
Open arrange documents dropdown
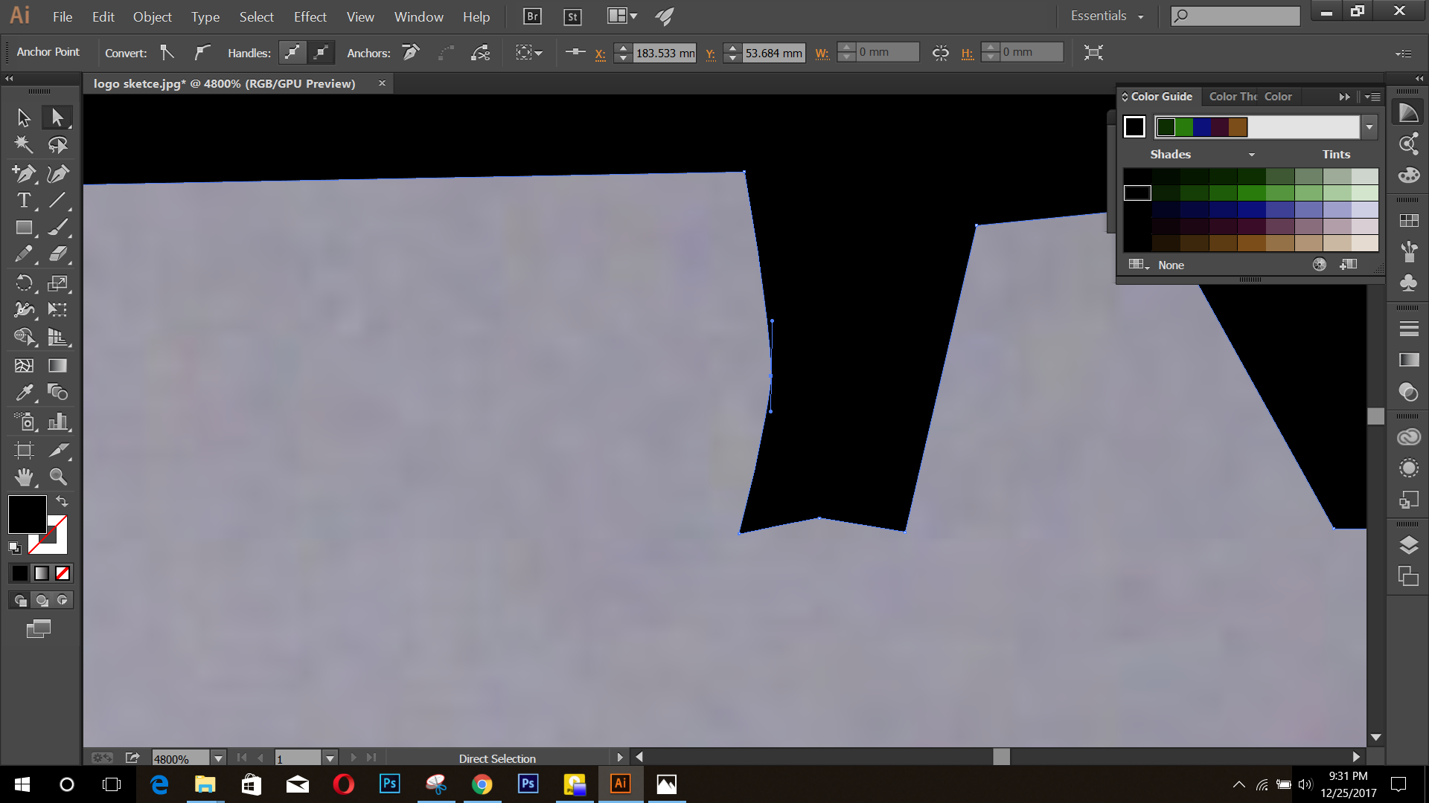622,16
